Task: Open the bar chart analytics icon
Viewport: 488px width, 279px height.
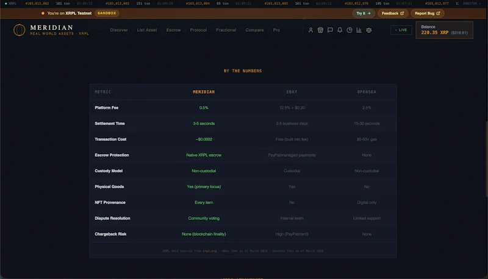Action: tap(359, 30)
